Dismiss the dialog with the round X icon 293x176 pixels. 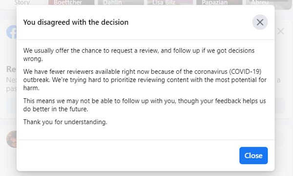point(260,22)
